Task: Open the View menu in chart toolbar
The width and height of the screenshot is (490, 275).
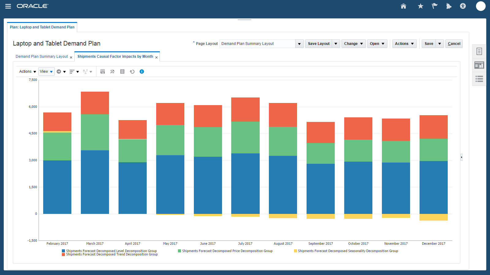Action: point(46,71)
